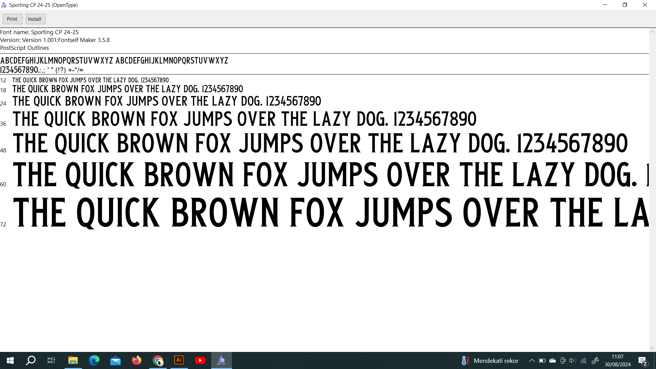Open the volume control in the tray
Image resolution: width=656 pixels, height=369 pixels.
pyautogui.click(x=573, y=360)
